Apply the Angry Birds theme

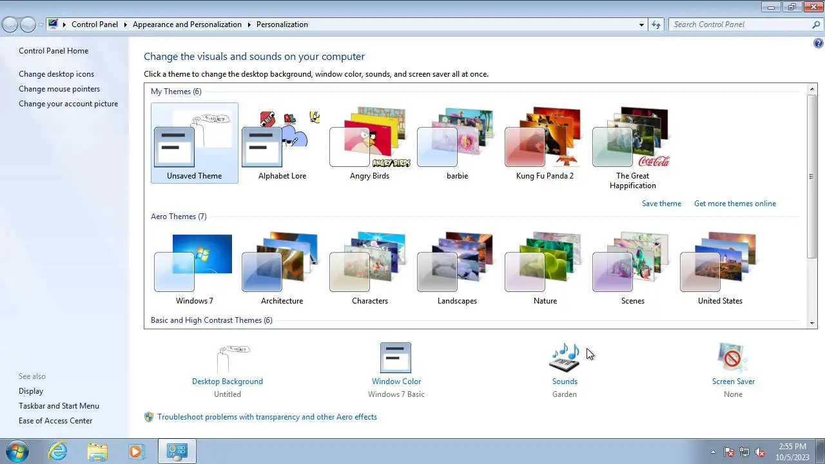pyautogui.click(x=369, y=143)
